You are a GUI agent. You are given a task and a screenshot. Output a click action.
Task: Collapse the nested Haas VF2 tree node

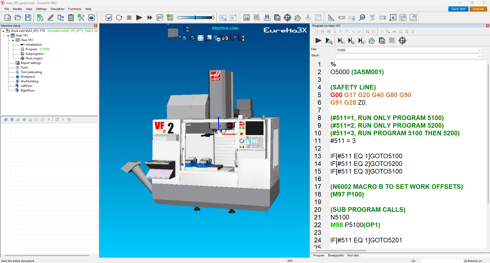pos(13,40)
